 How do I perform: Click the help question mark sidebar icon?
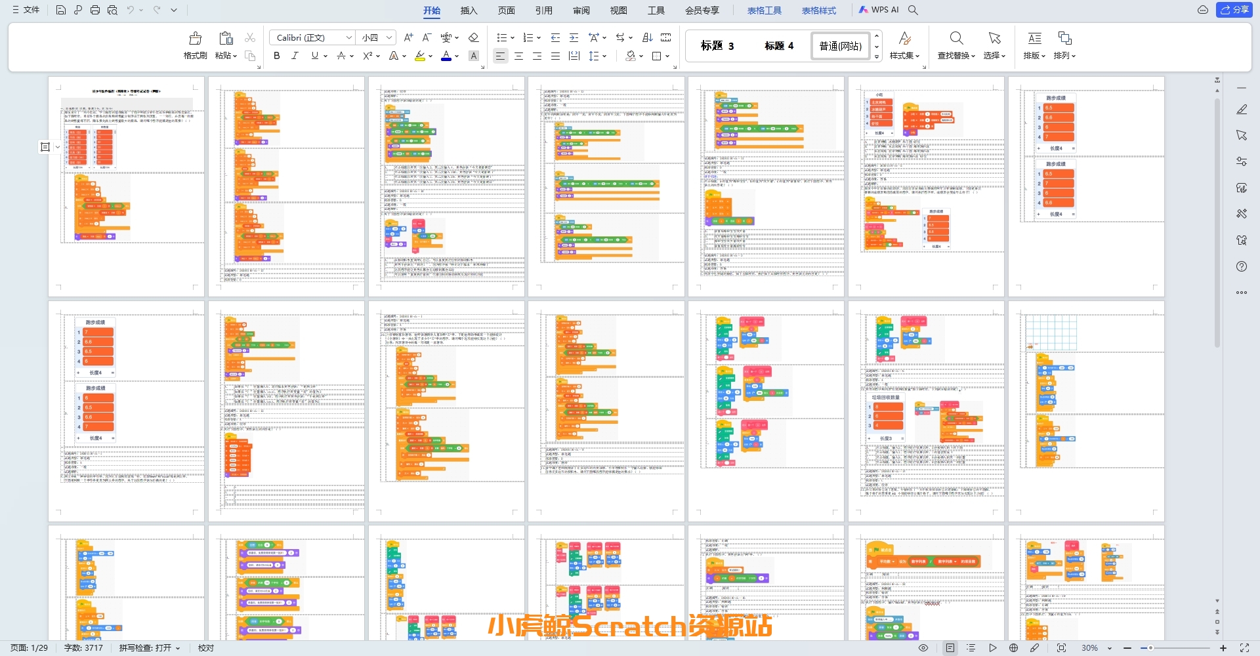(1242, 266)
